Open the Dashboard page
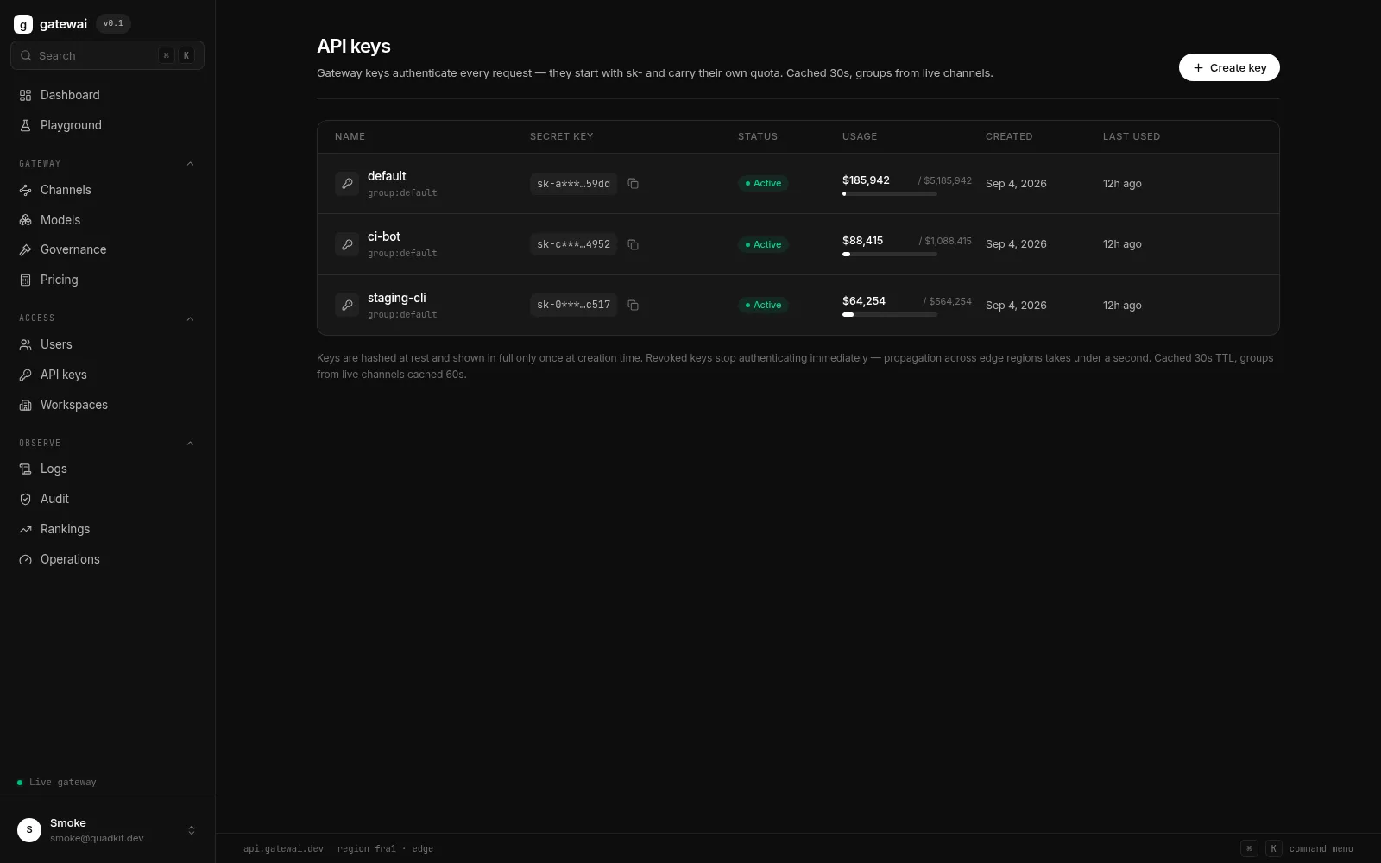 (107, 95)
